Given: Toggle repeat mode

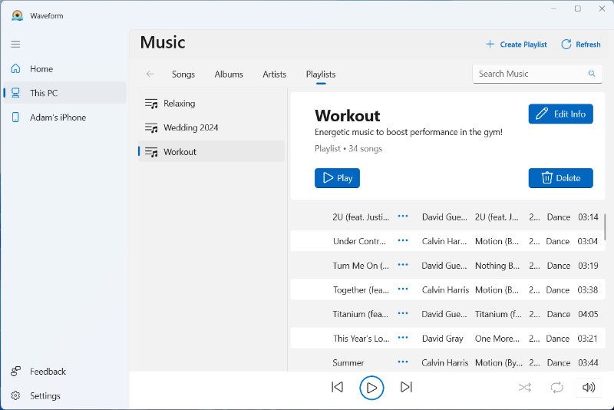Looking at the screenshot, I should click(556, 388).
